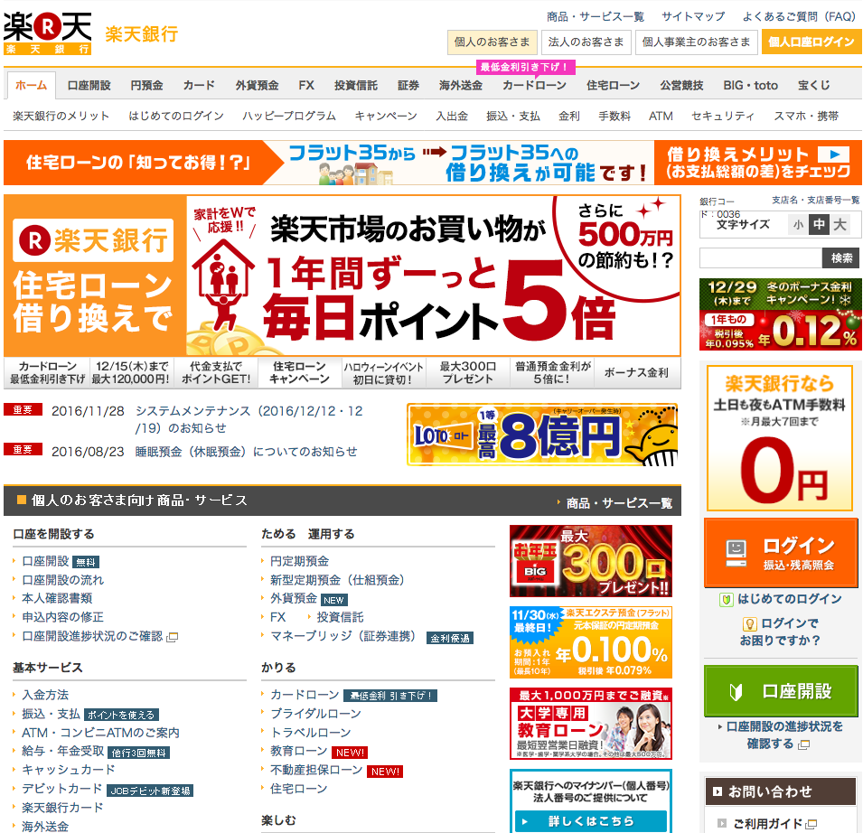Screen dimensions: 863x833
Task: Open 商品・サービス一覧 link in dark header bar
Action: tap(619, 503)
